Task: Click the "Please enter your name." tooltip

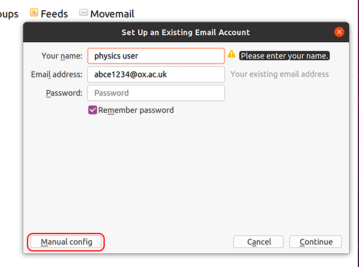Action: [284, 56]
